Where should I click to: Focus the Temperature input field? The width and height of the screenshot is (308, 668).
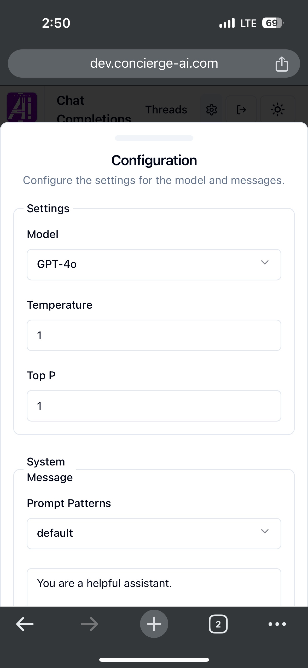(x=154, y=335)
